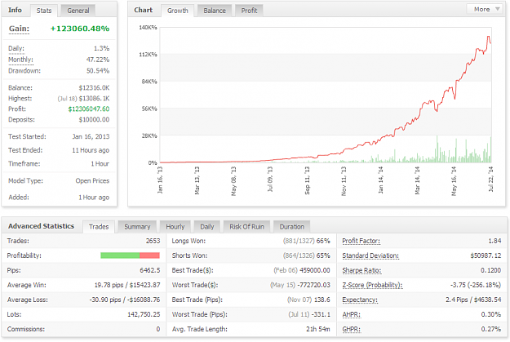Click the Added value 1 Hour ago
This screenshot has height=342, width=510.
(94, 198)
